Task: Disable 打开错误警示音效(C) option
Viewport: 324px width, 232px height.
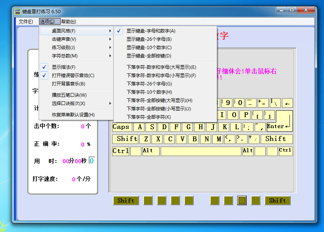Action: 73,76
